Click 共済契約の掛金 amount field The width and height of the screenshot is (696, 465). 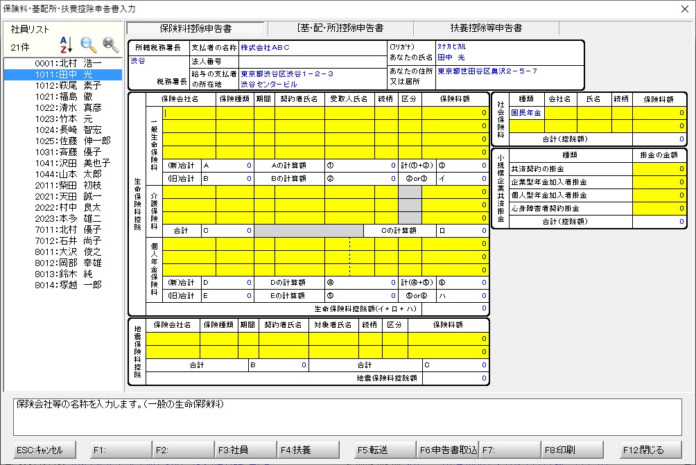pyautogui.click(x=659, y=169)
